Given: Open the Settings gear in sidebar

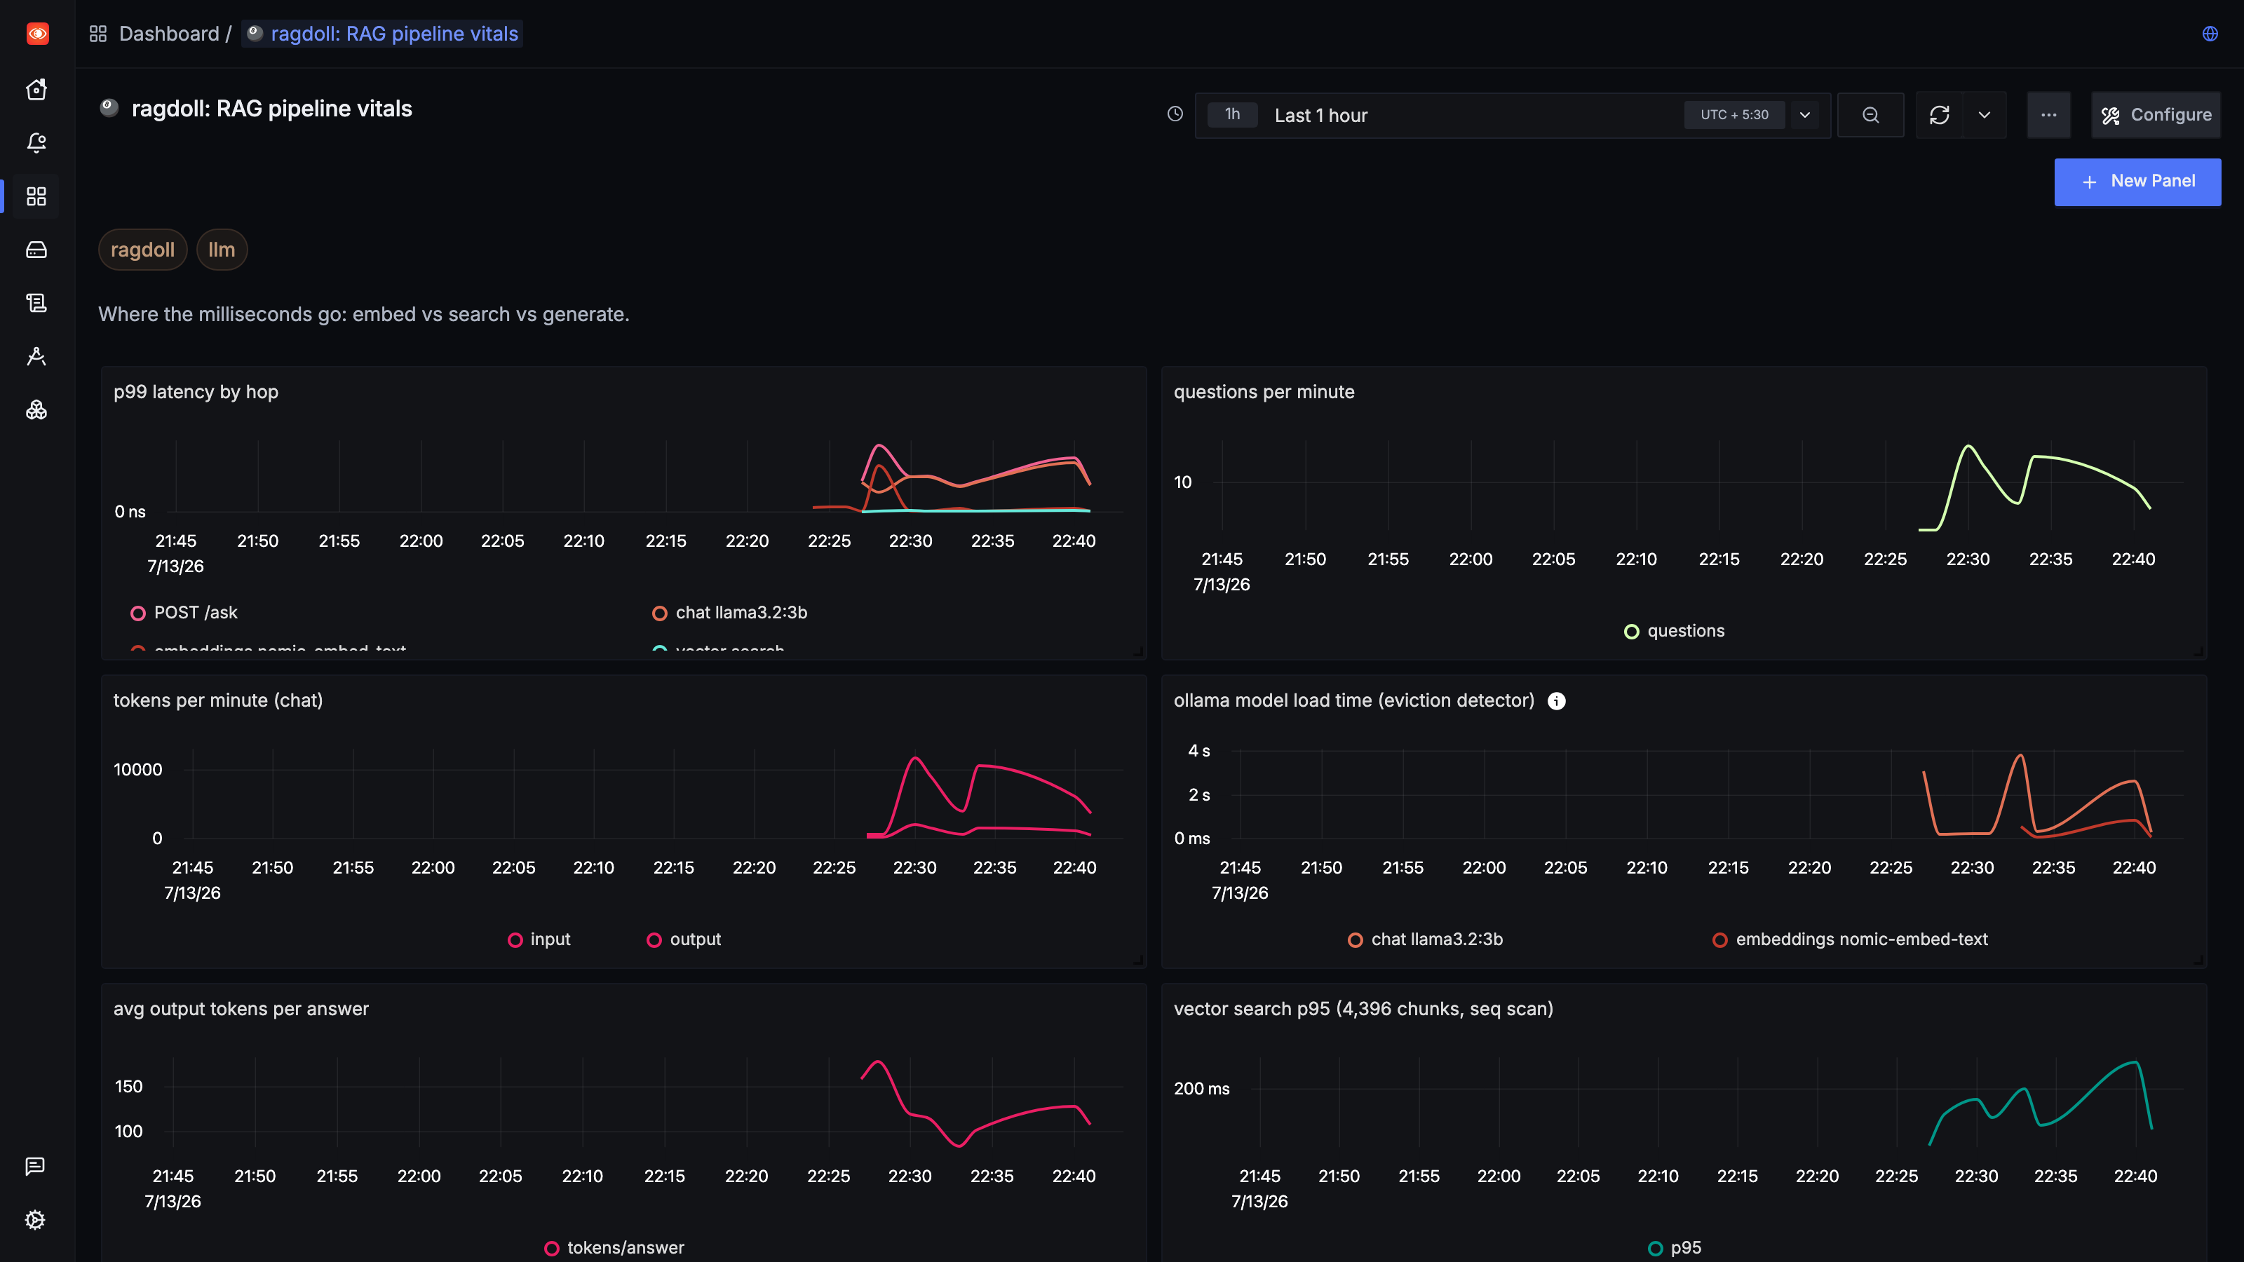Looking at the screenshot, I should (35, 1220).
